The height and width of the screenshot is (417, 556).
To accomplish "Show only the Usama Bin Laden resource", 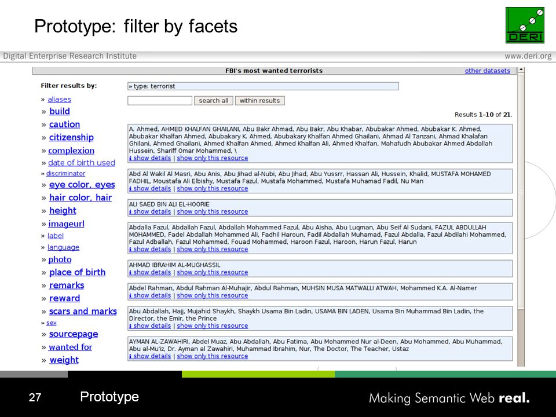I will pyautogui.click(x=213, y=326).
